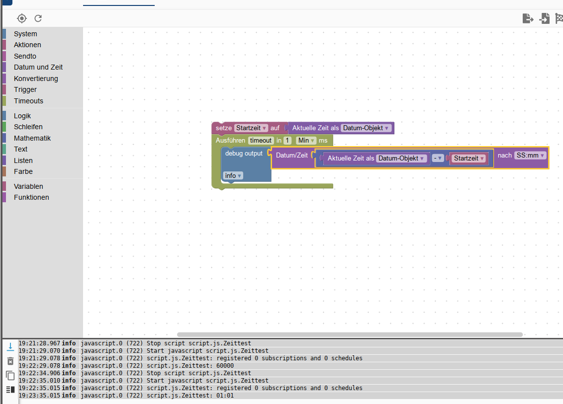Click the debug output block label
563x404 pixels.
(244, 154)
